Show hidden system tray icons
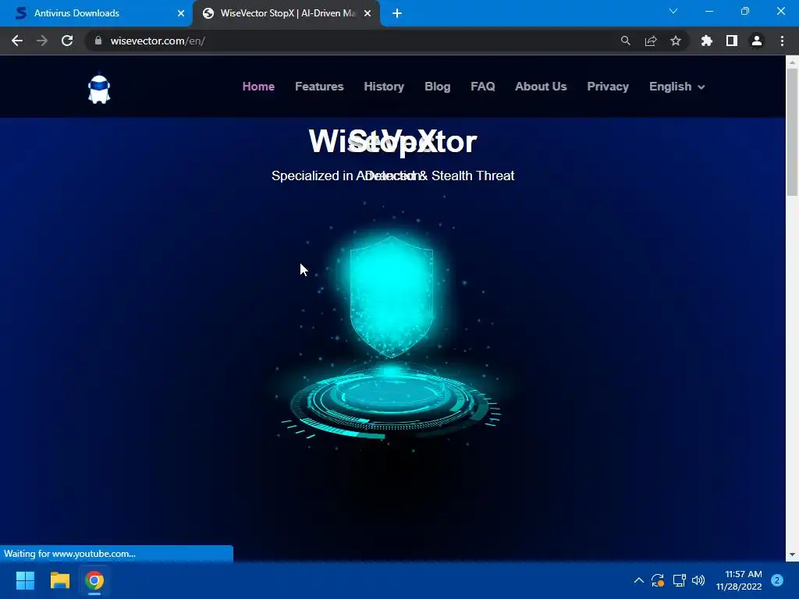 (638, 580)
